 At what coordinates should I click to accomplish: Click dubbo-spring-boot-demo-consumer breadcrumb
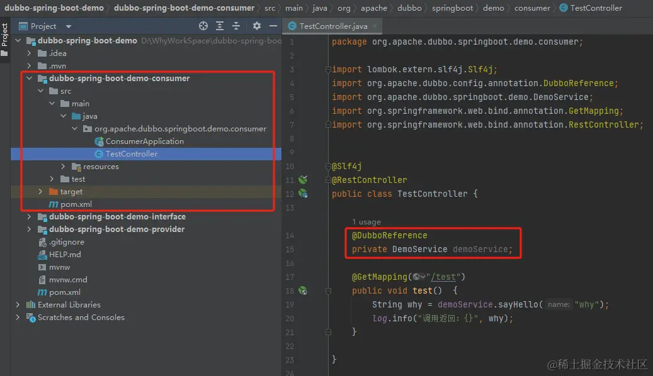coord(184,8)
